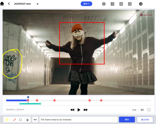
Task: Open the history clock icon
Action: pos(112,4)
